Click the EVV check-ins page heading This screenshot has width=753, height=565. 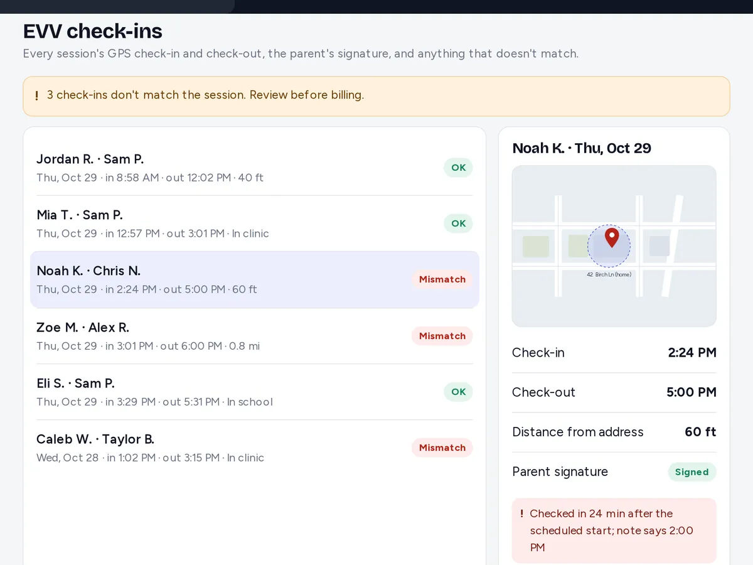coord(93,31)
